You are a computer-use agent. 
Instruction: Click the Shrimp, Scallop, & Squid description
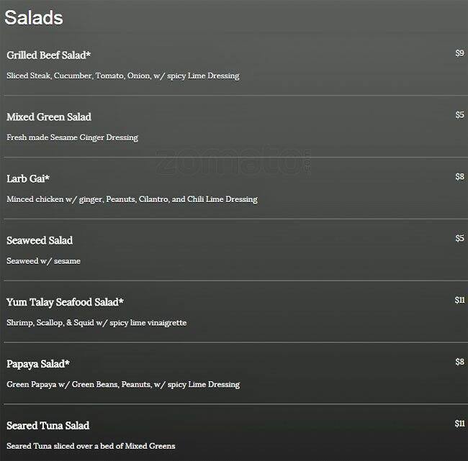[x=96, y=323]
